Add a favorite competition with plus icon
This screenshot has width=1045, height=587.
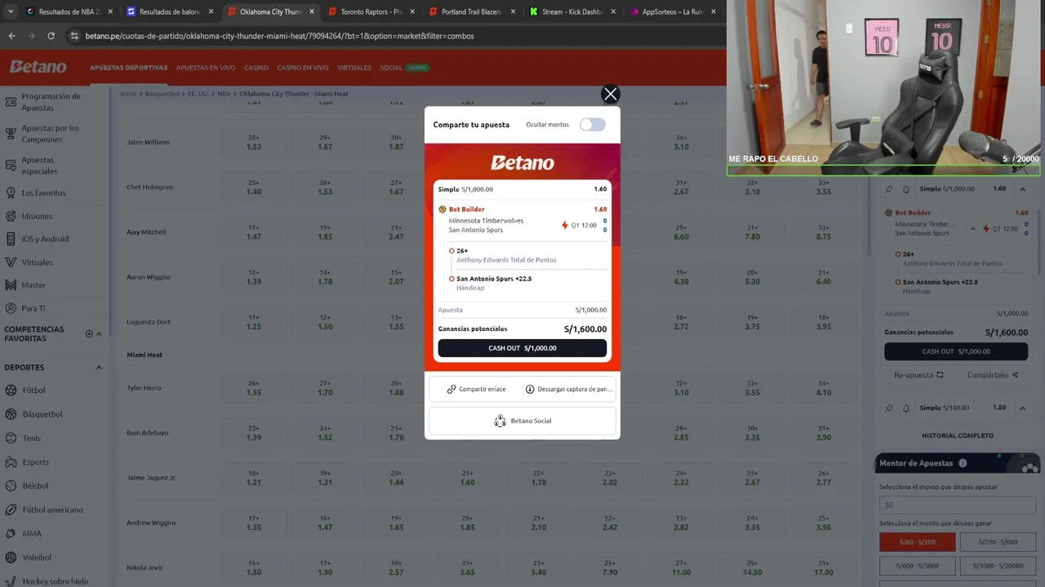click(89, 333)
